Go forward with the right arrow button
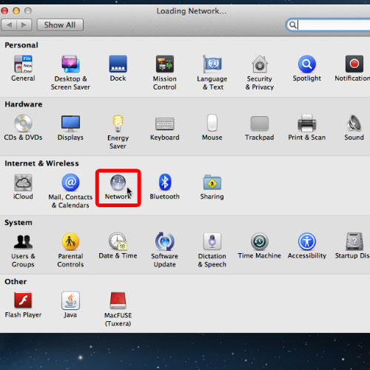 [x=24, y=25]
